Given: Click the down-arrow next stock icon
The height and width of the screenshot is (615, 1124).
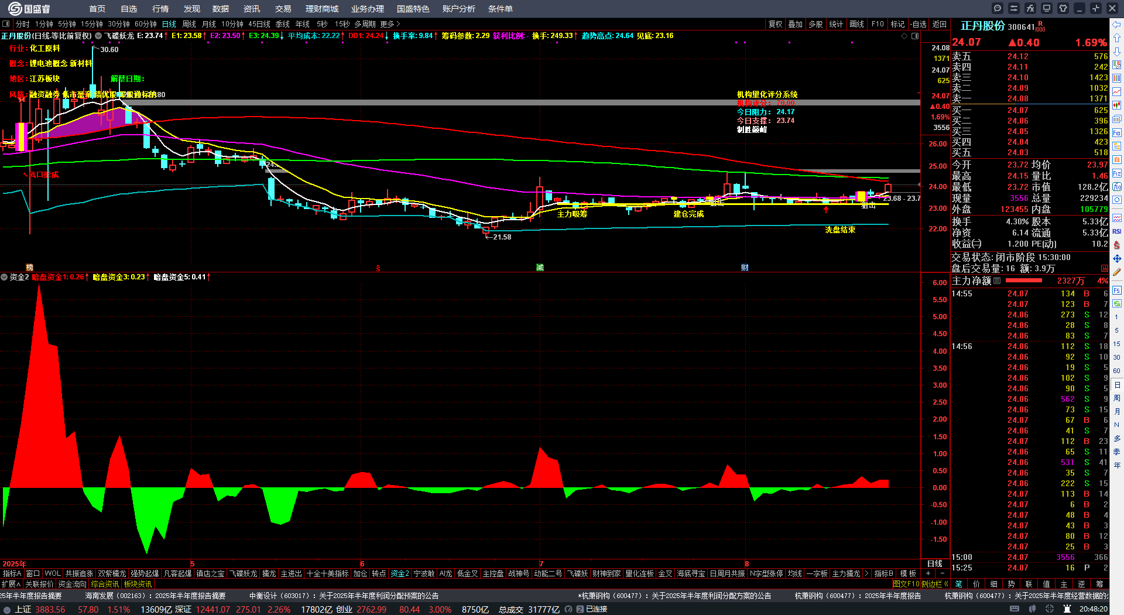Looking at the screenshot, I should (1117, 51).
